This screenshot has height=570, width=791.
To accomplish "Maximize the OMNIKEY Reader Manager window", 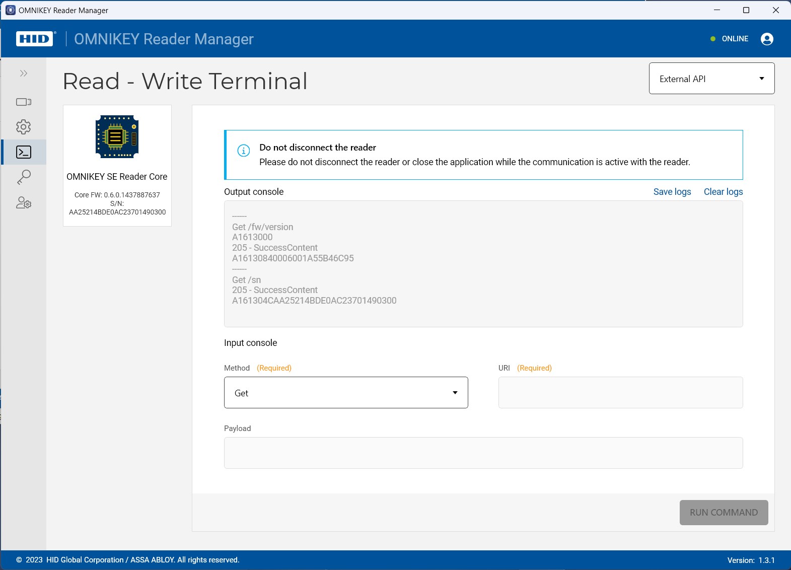I will pos(746,10).
